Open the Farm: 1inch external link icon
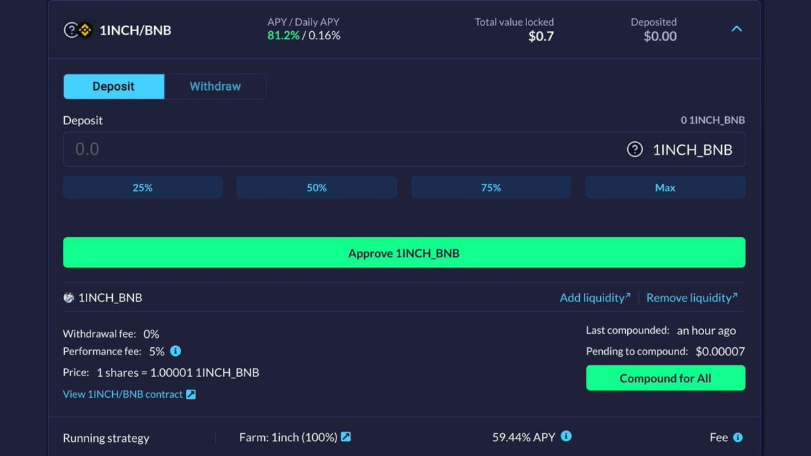 click(x=346, y=437)
